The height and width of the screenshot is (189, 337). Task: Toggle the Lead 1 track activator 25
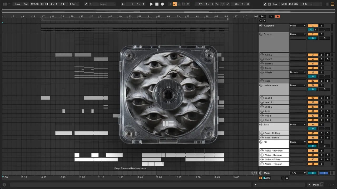(313, 98)
